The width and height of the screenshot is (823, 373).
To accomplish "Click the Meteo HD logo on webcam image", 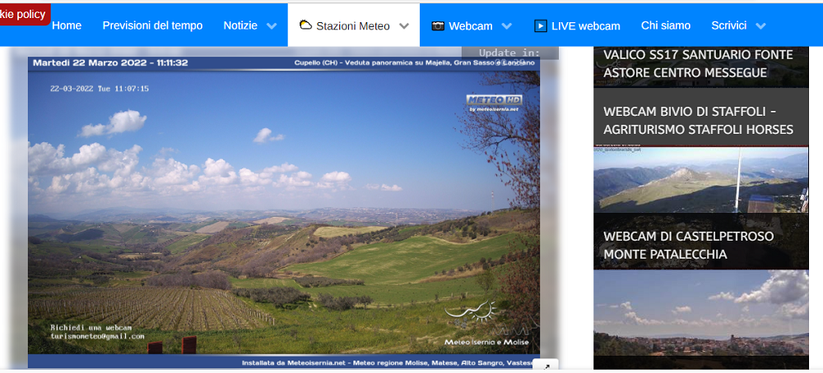I will point(494,102).
